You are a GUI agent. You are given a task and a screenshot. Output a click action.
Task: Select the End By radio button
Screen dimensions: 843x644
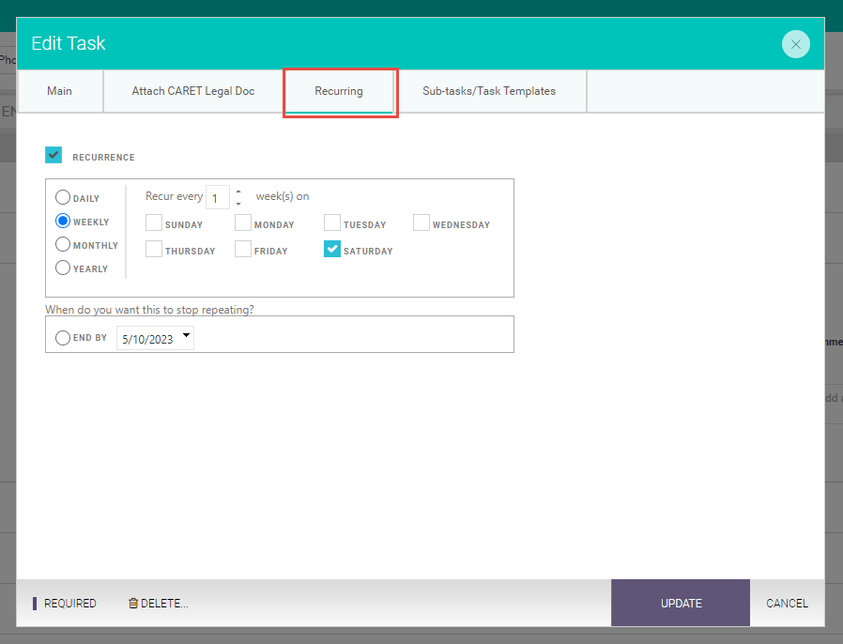pyautogui.click(x=63, y=338)
